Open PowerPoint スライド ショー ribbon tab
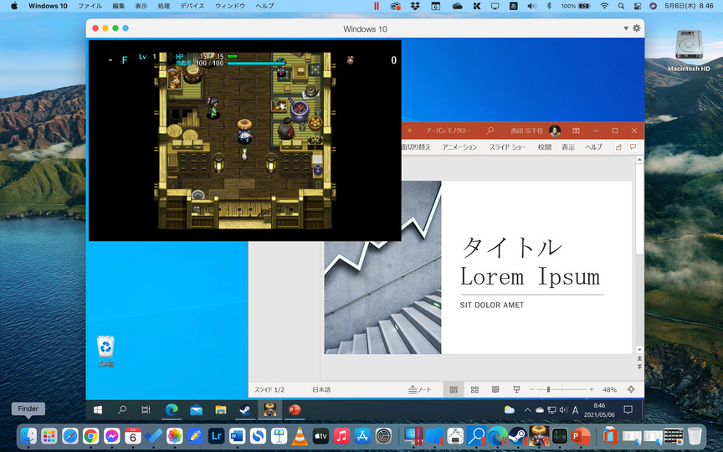Screen dimensions: 723x452 pyautogui.click(x=508, y=147)
